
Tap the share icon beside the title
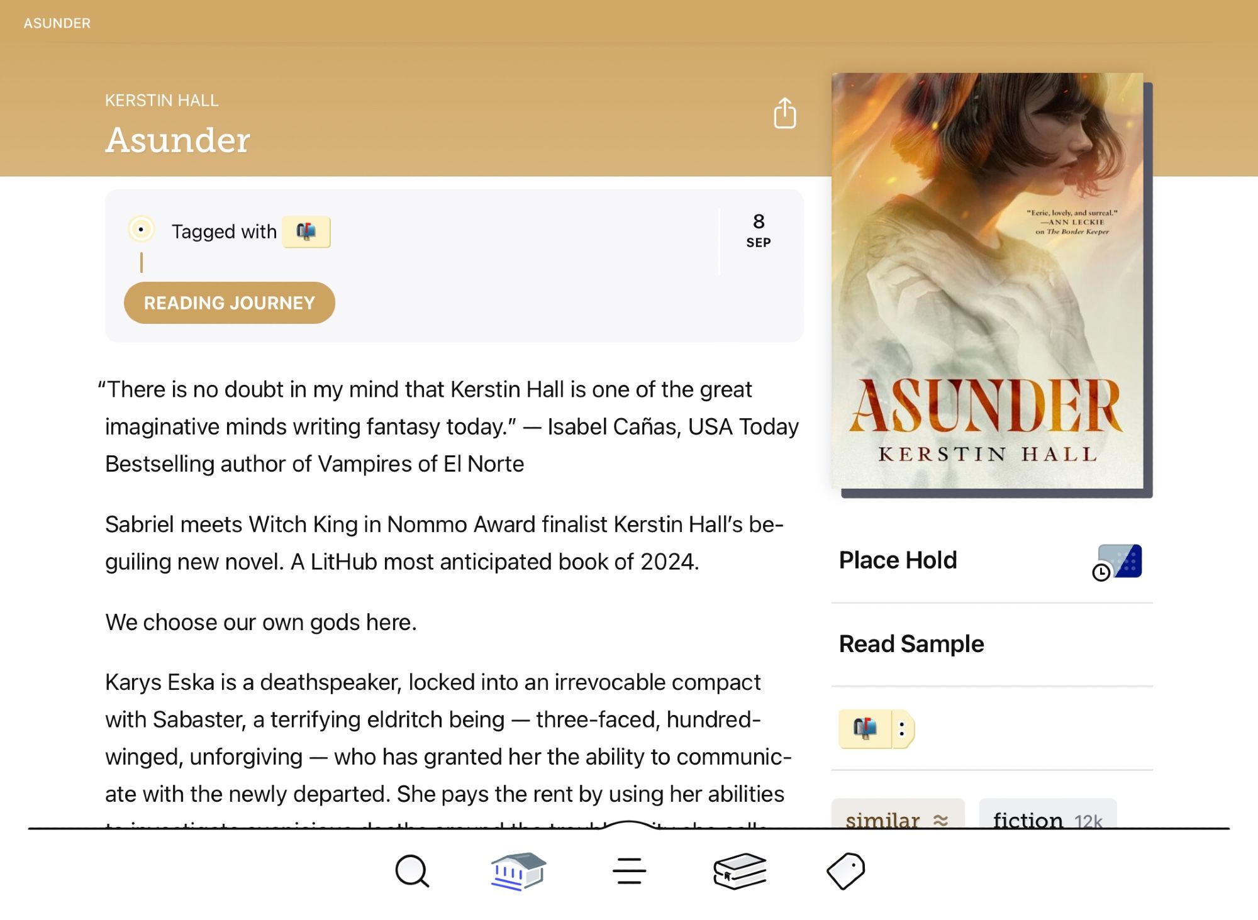click(x=784, y=113)
